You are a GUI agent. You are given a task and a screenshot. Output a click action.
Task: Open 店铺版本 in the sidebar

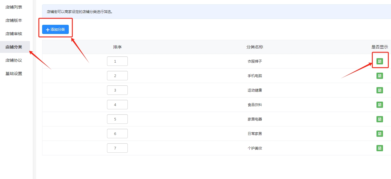click(14, 20)
